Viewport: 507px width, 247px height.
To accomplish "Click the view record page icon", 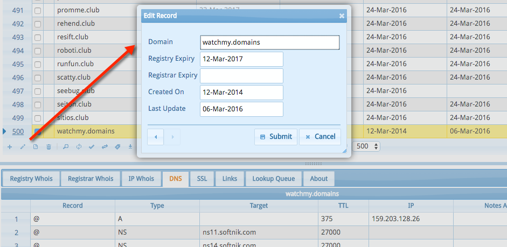I will [36, 147].
